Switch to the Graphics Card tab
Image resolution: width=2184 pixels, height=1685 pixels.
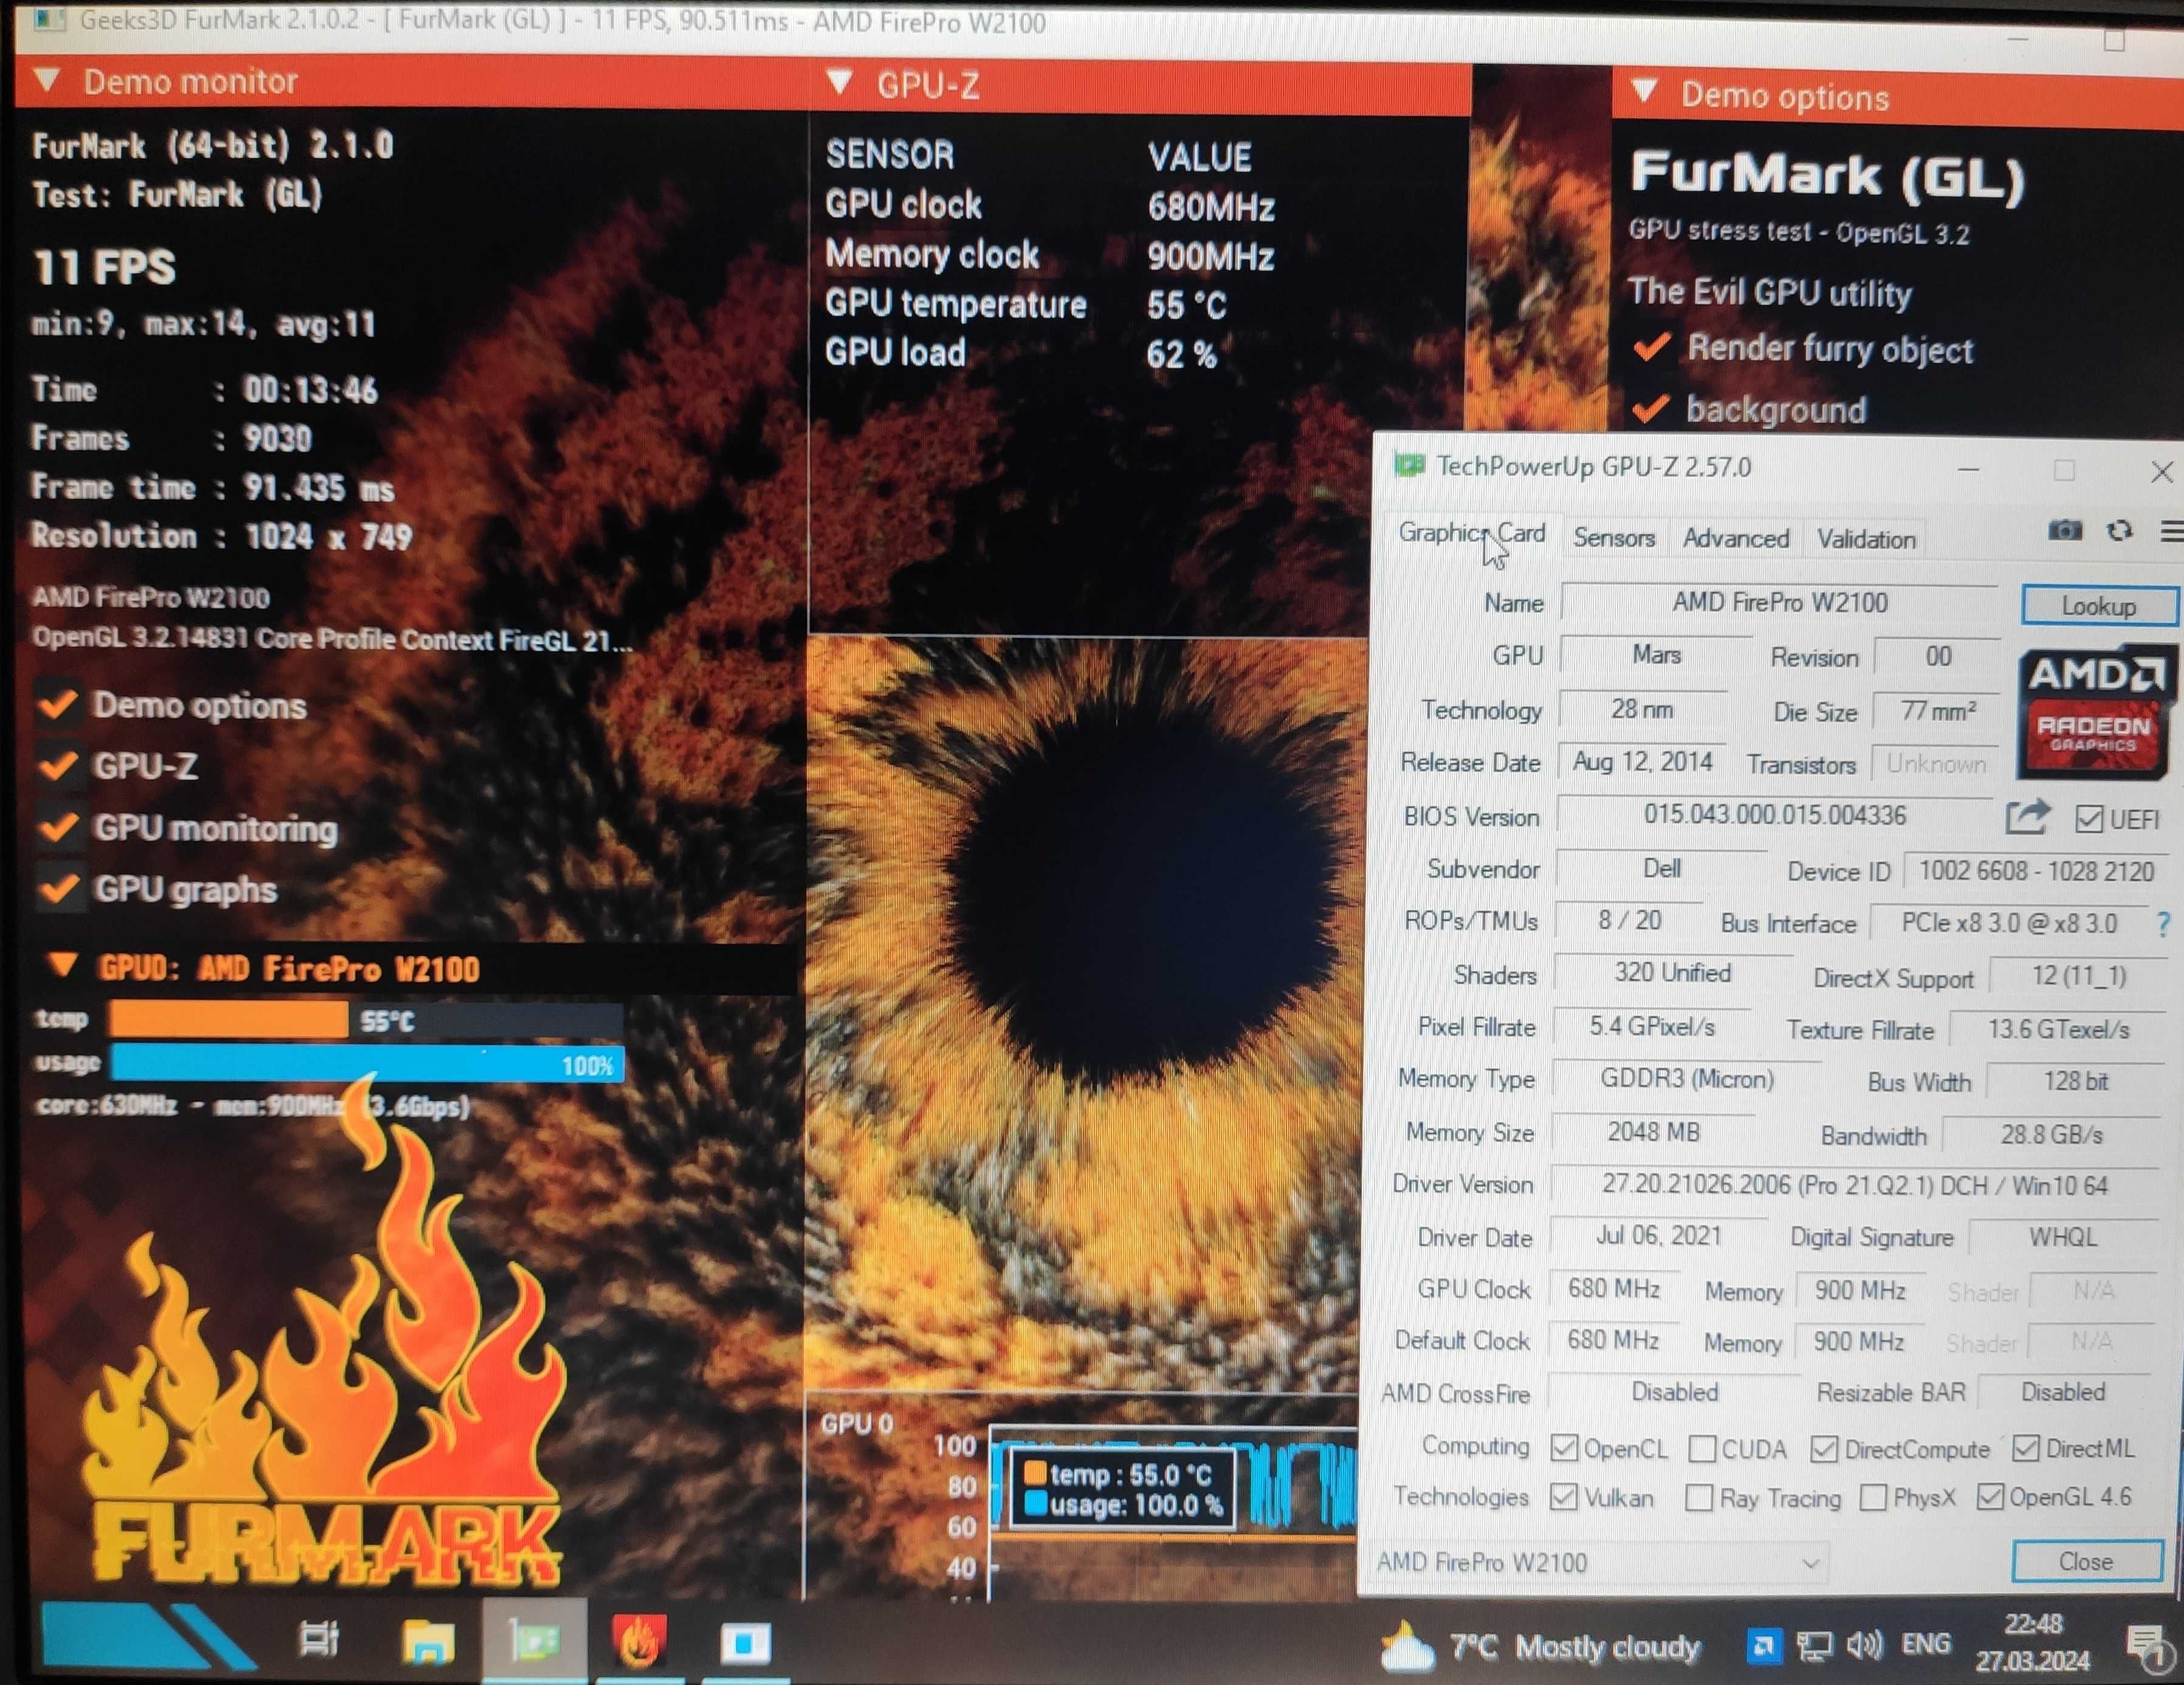coord(1471,534)
